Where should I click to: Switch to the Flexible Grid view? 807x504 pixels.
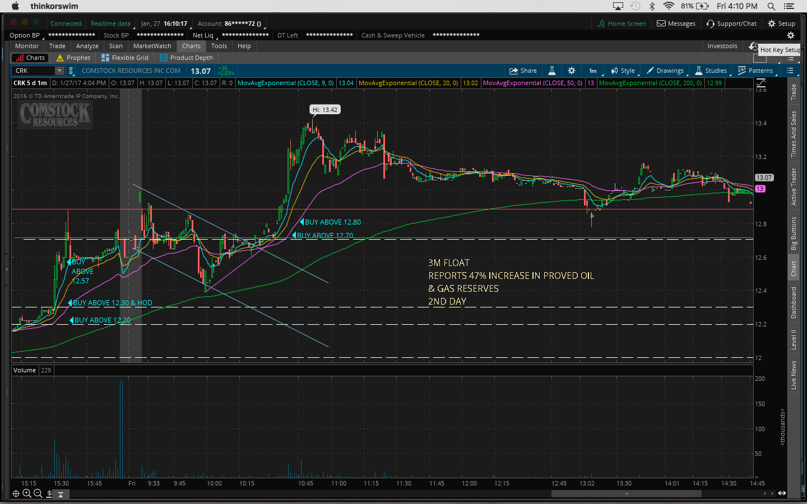click(125, 58)
